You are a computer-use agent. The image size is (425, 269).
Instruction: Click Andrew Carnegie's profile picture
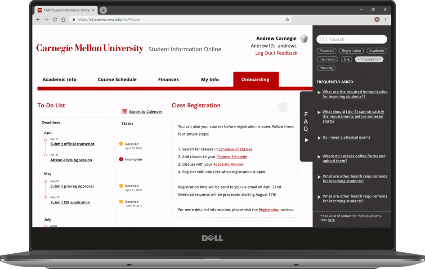click(x=304, y=39)
